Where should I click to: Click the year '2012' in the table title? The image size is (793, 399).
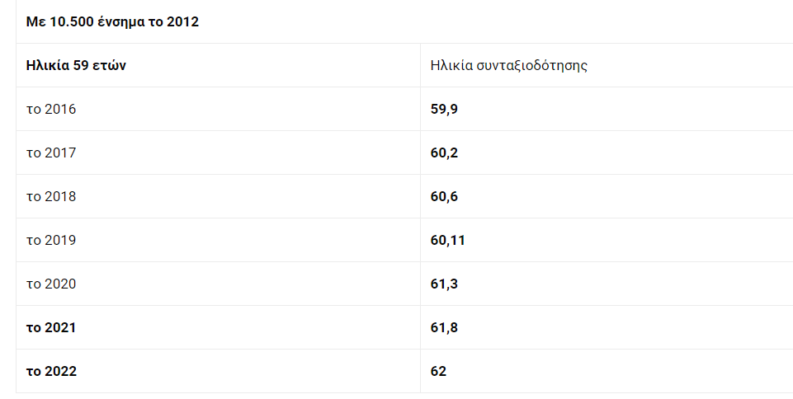[x=182, y=21]
